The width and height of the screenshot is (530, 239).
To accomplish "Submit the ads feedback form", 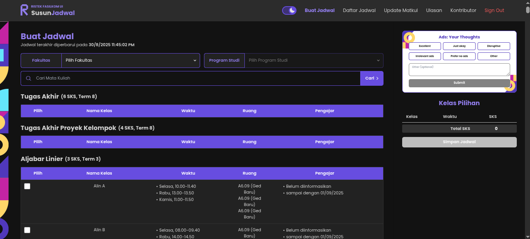I will coord(459,83).
